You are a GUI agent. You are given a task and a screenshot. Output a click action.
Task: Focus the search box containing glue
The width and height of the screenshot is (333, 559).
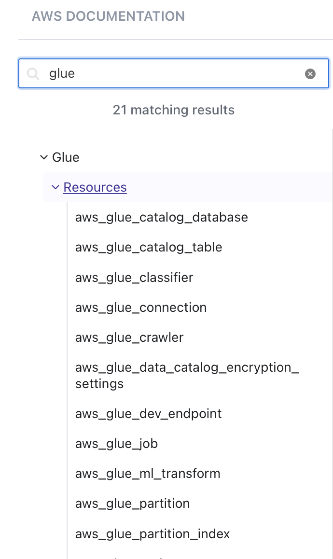tap(174, 73)
